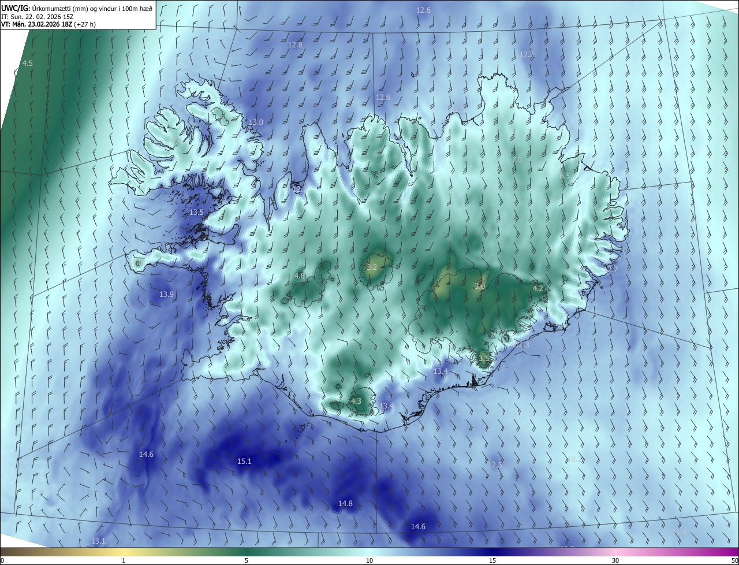The image size is (739, 565).
Task: Click the 10 tick on the color scale
Action: coord(369,560)
